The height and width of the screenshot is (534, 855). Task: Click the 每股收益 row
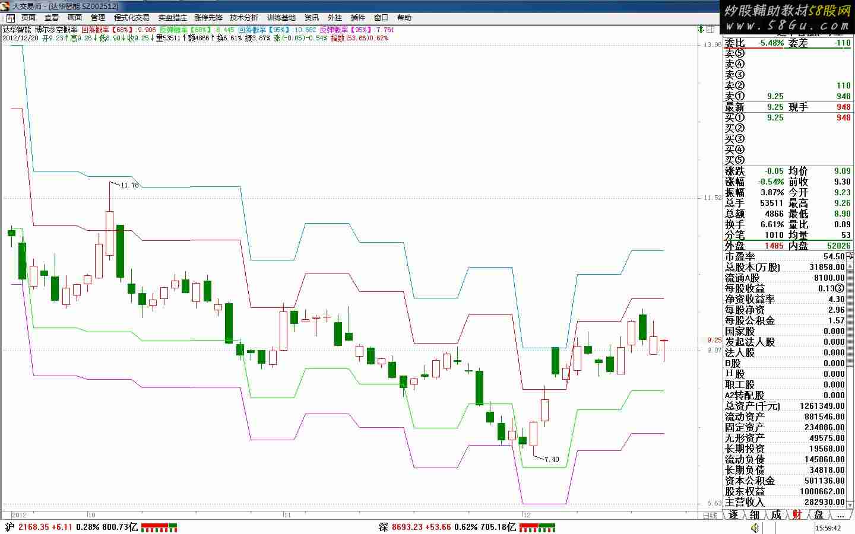click(785, 288)
